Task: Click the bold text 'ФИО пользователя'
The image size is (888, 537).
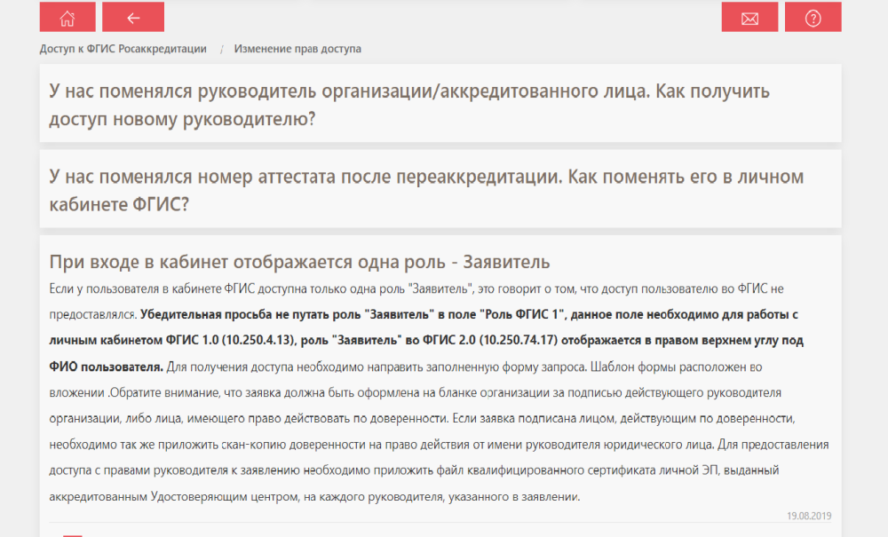Action: tap(106, 367)
